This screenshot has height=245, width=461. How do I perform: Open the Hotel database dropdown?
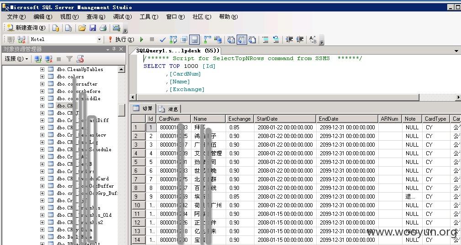pyautogui.click(x=99, y=39)
